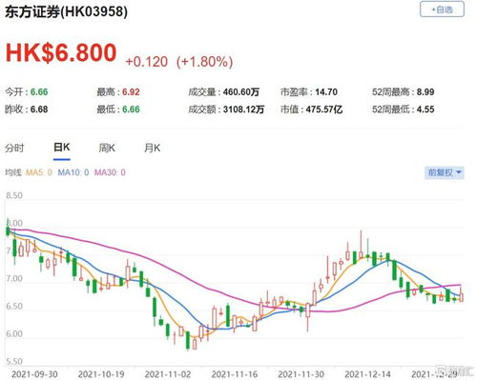Select the 日K tab

[x=62, y=148]
